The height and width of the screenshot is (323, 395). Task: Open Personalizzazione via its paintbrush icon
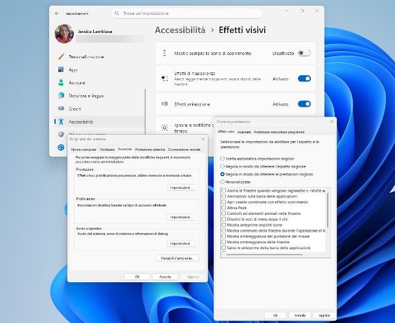pyautogui.click(x=61, y=57)
